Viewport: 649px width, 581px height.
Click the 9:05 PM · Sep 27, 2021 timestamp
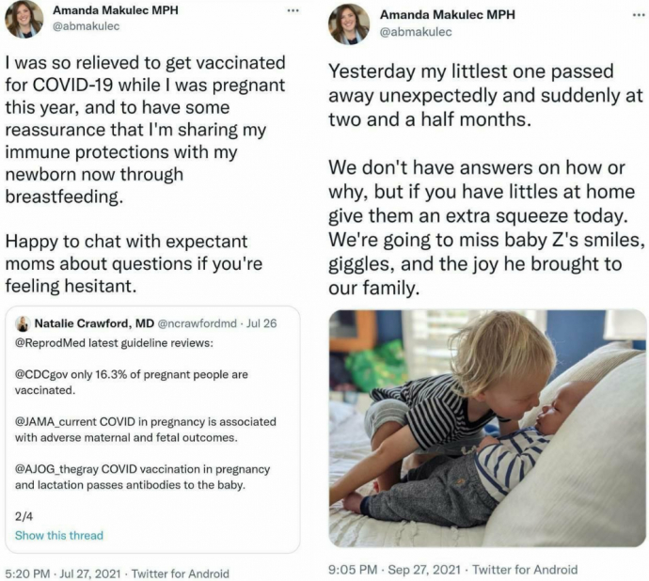[x=391, y=569]
